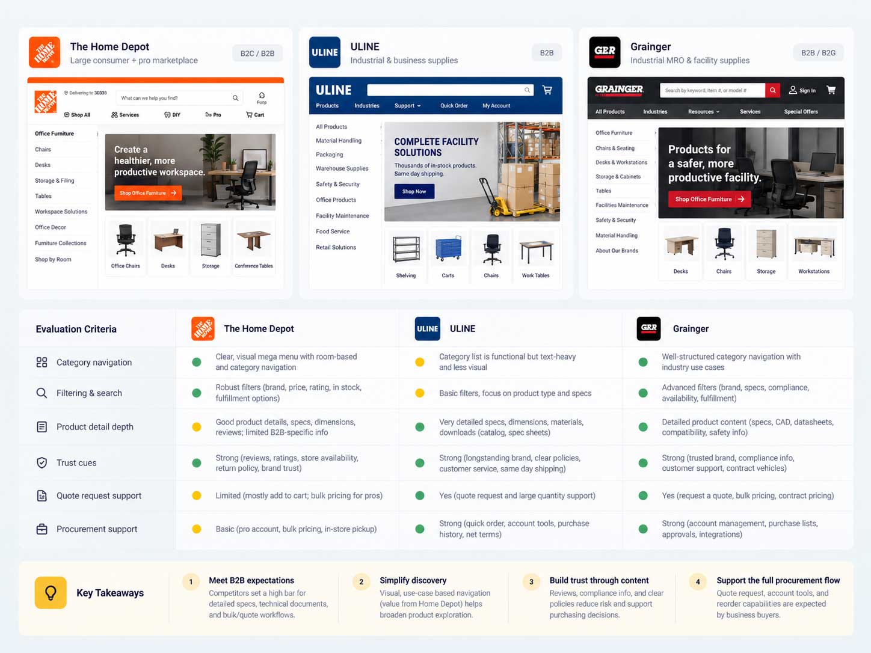This screenshot has width=871, height=653.
Task: Open the Pro menu in Home Depot navigation
Action: [213, 115]
